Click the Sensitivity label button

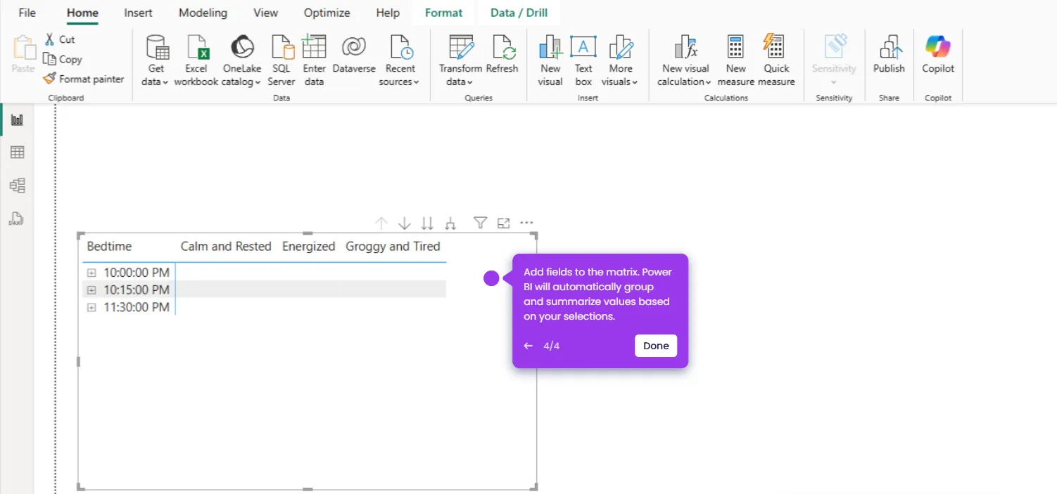[x=834, y=60]
